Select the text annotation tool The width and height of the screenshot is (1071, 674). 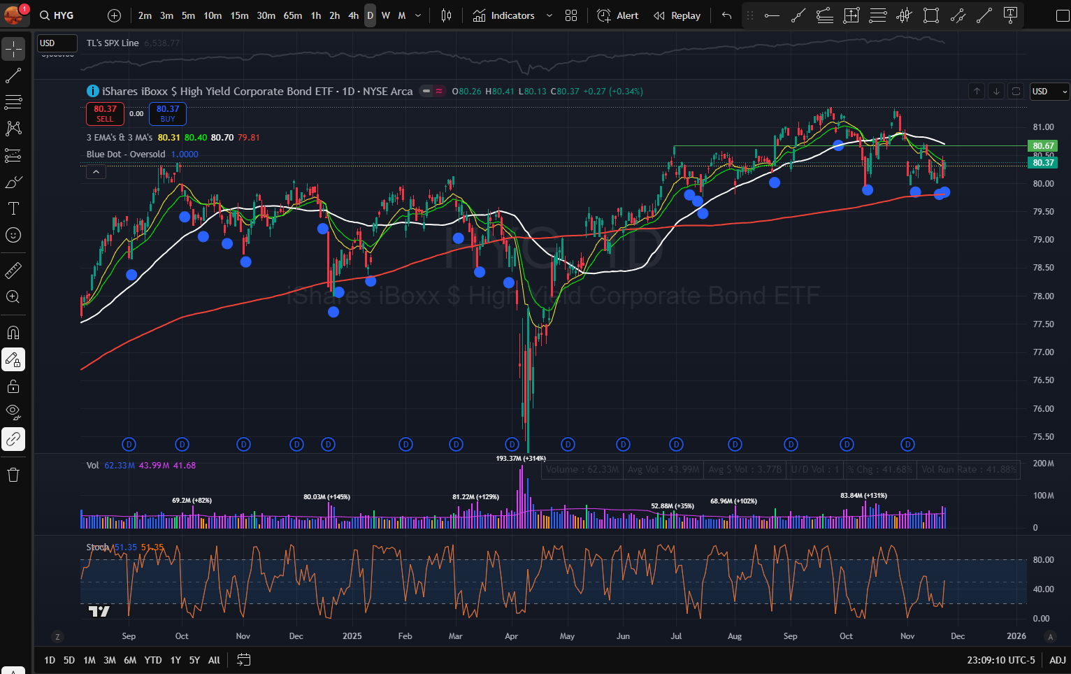pyautogui.click(x=13, y=208)
